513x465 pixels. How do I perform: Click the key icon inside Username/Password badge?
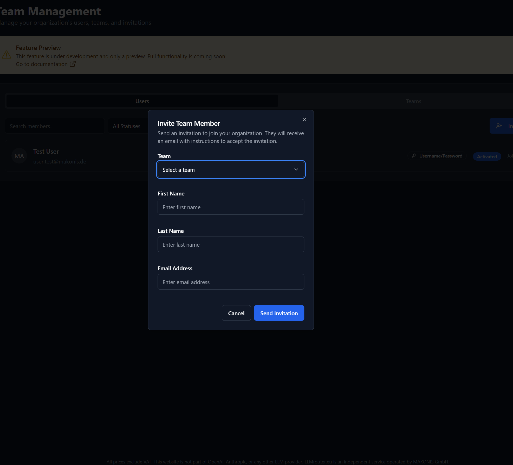[414, 156]
